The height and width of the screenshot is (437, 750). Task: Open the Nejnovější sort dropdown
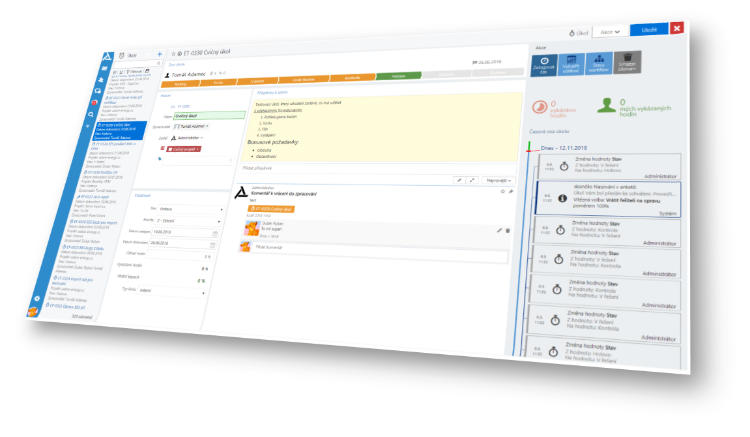point(498,181)
